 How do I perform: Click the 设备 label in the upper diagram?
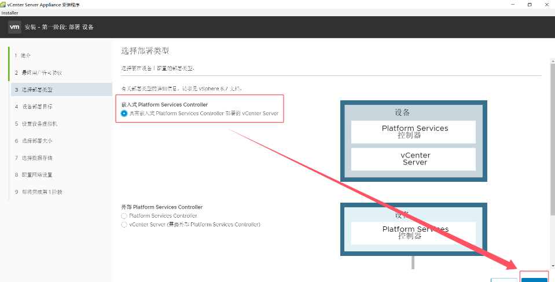point(402,112)
